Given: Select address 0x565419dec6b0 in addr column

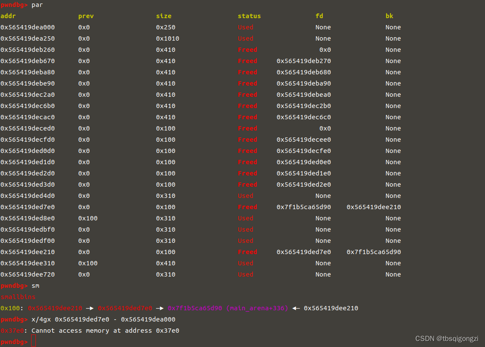Looking at the screenshot, I should (x=28, y=106).
